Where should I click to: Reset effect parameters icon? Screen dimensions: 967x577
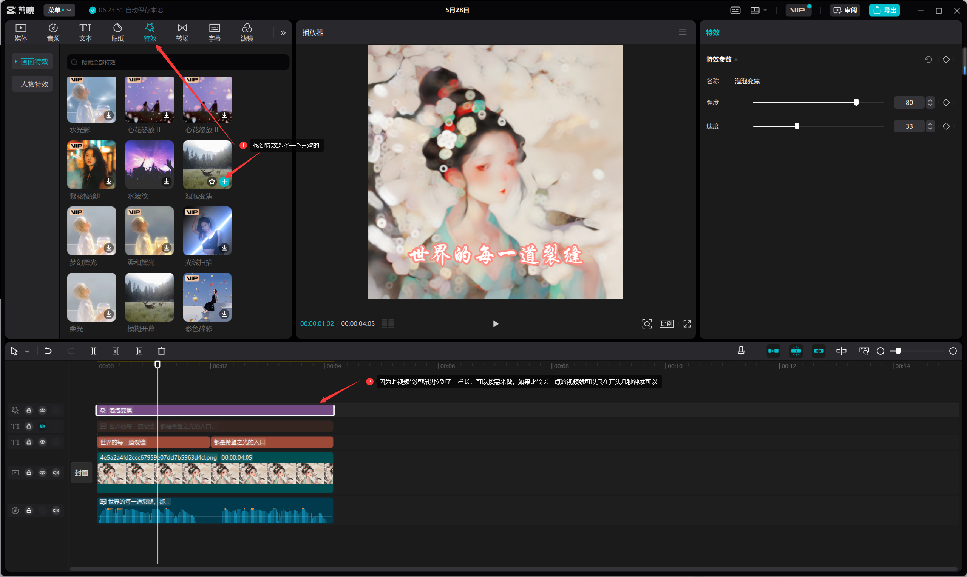pos(928,60)
